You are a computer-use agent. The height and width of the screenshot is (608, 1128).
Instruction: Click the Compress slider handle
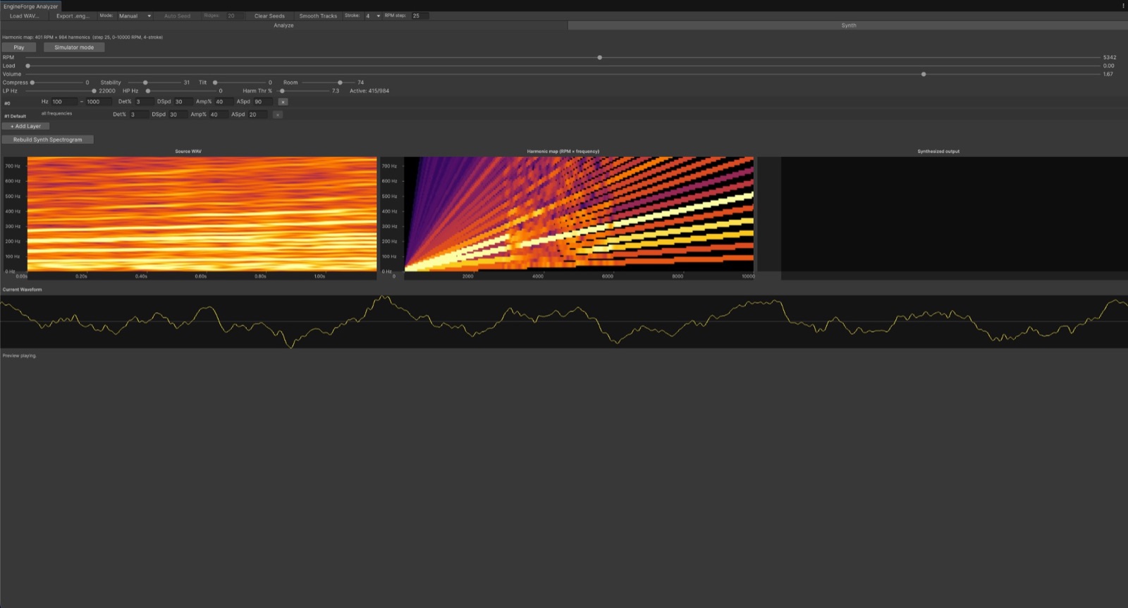(x=32, y=82)
